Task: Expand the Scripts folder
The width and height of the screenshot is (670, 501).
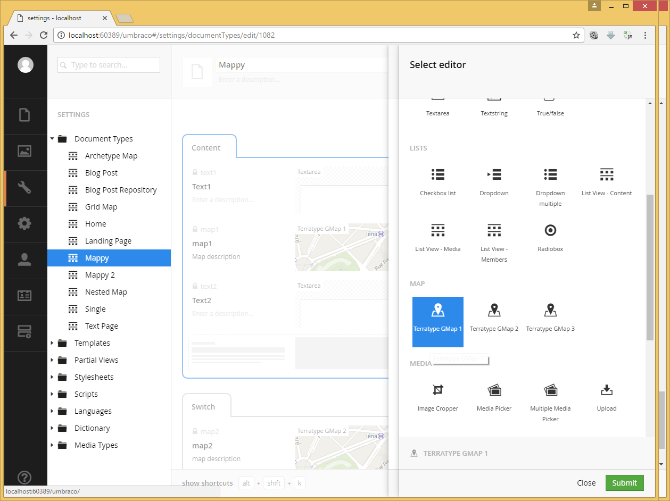Action: (x=52, y=394)
